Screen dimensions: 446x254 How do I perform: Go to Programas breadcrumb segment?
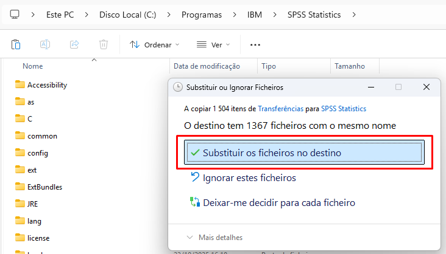pyautogui.click(x=201, y=15)
